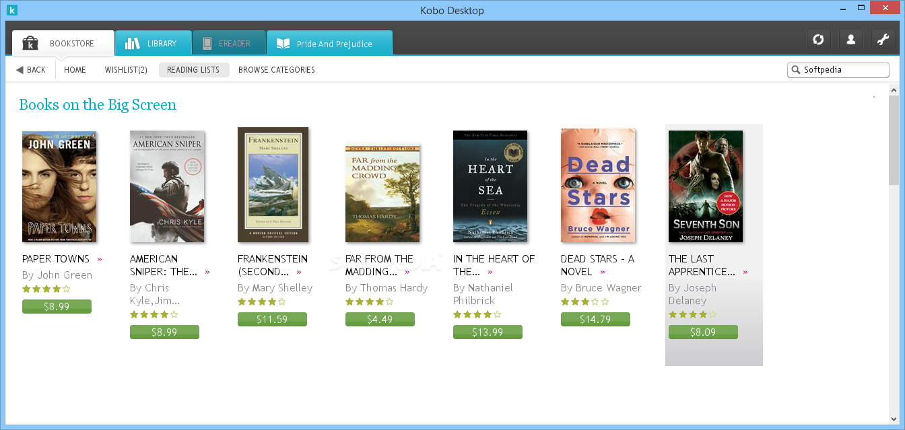This screenshot has height=430, width=905.
Task: Click the sync refresh icon
Action: coord(818,40)
